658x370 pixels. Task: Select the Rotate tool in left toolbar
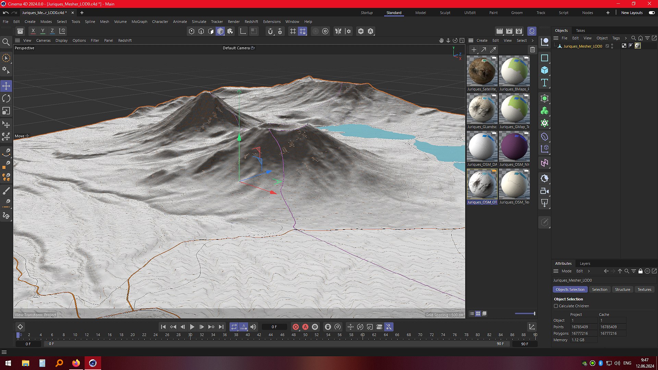[6, 99]
